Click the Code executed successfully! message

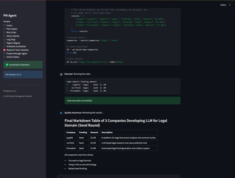[x=122, y=100]
